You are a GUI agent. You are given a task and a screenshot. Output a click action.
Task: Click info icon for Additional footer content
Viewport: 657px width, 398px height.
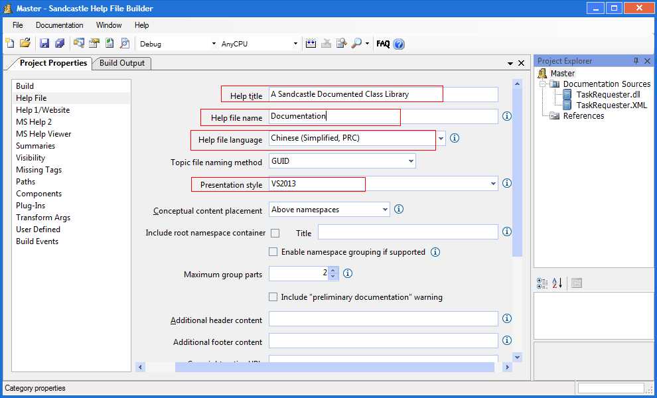coord(507,340)
